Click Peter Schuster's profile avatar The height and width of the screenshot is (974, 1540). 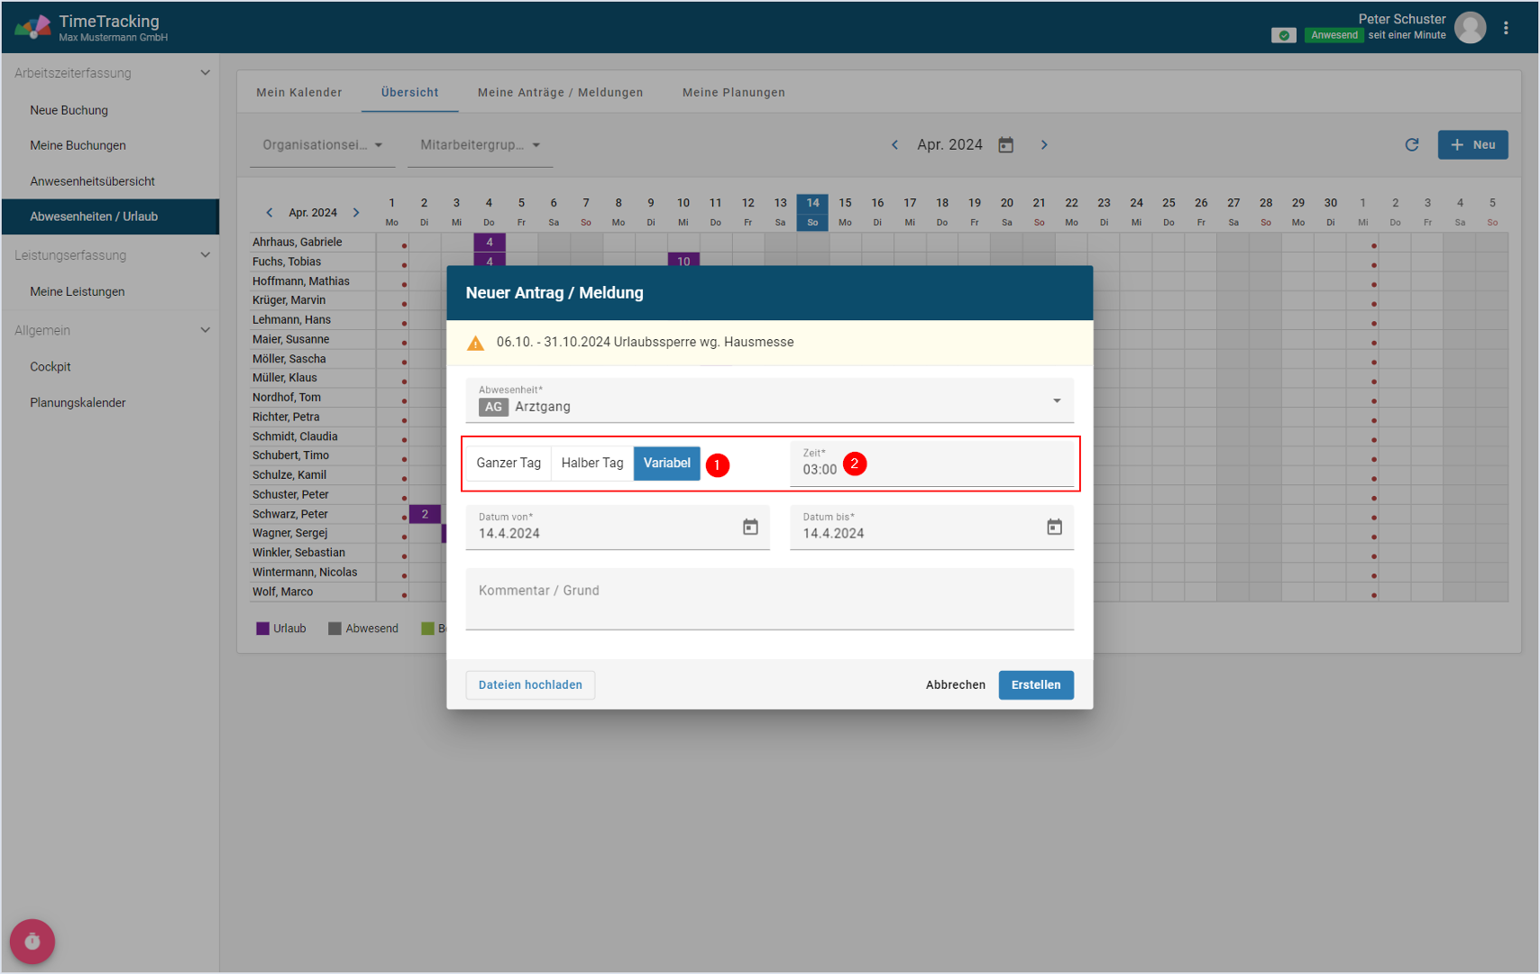tap(1471, 28)
